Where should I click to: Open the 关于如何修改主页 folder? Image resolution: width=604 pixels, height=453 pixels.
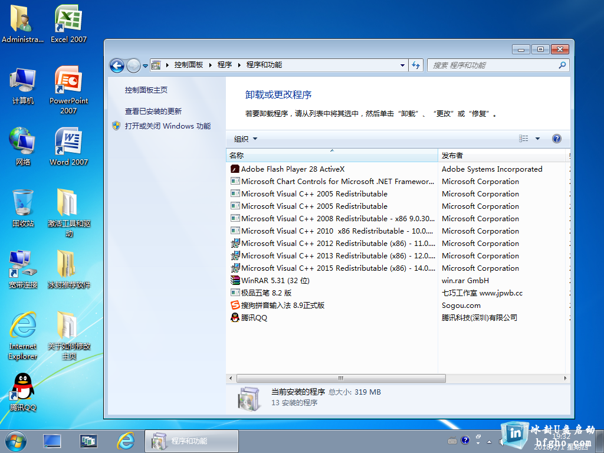(68, 336)
